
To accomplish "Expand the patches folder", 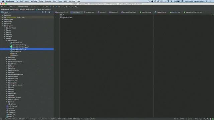I will tap(3, 22).
